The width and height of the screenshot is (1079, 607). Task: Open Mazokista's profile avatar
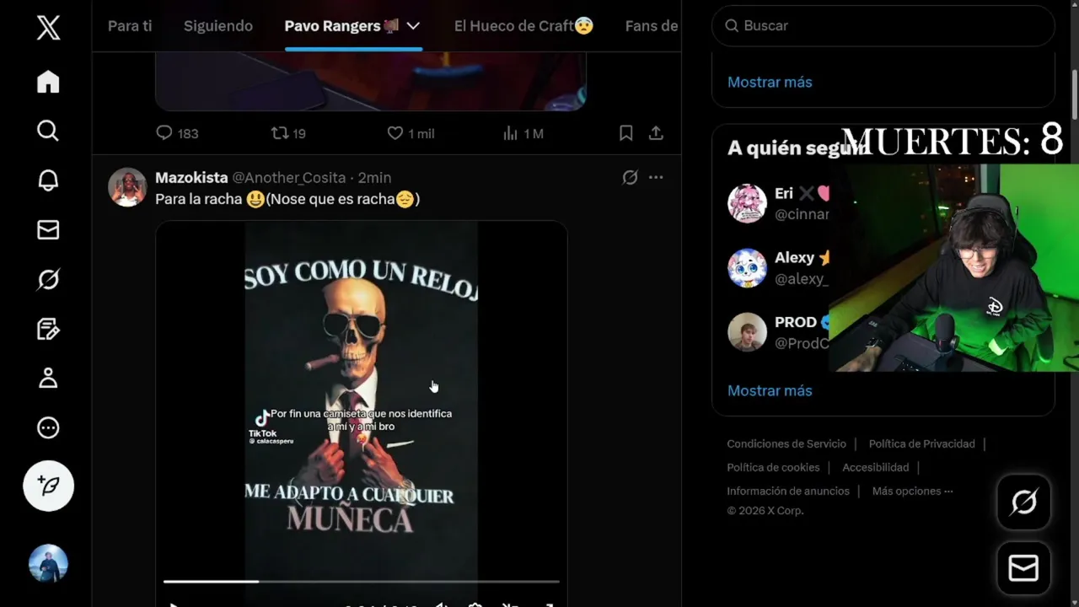pyautogui.click(x=127, y=187)
